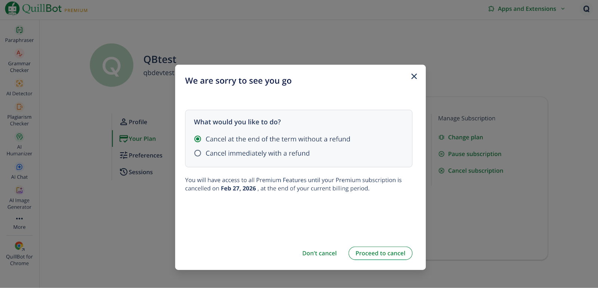Select cancel immediately with a refund

[198, 153]
